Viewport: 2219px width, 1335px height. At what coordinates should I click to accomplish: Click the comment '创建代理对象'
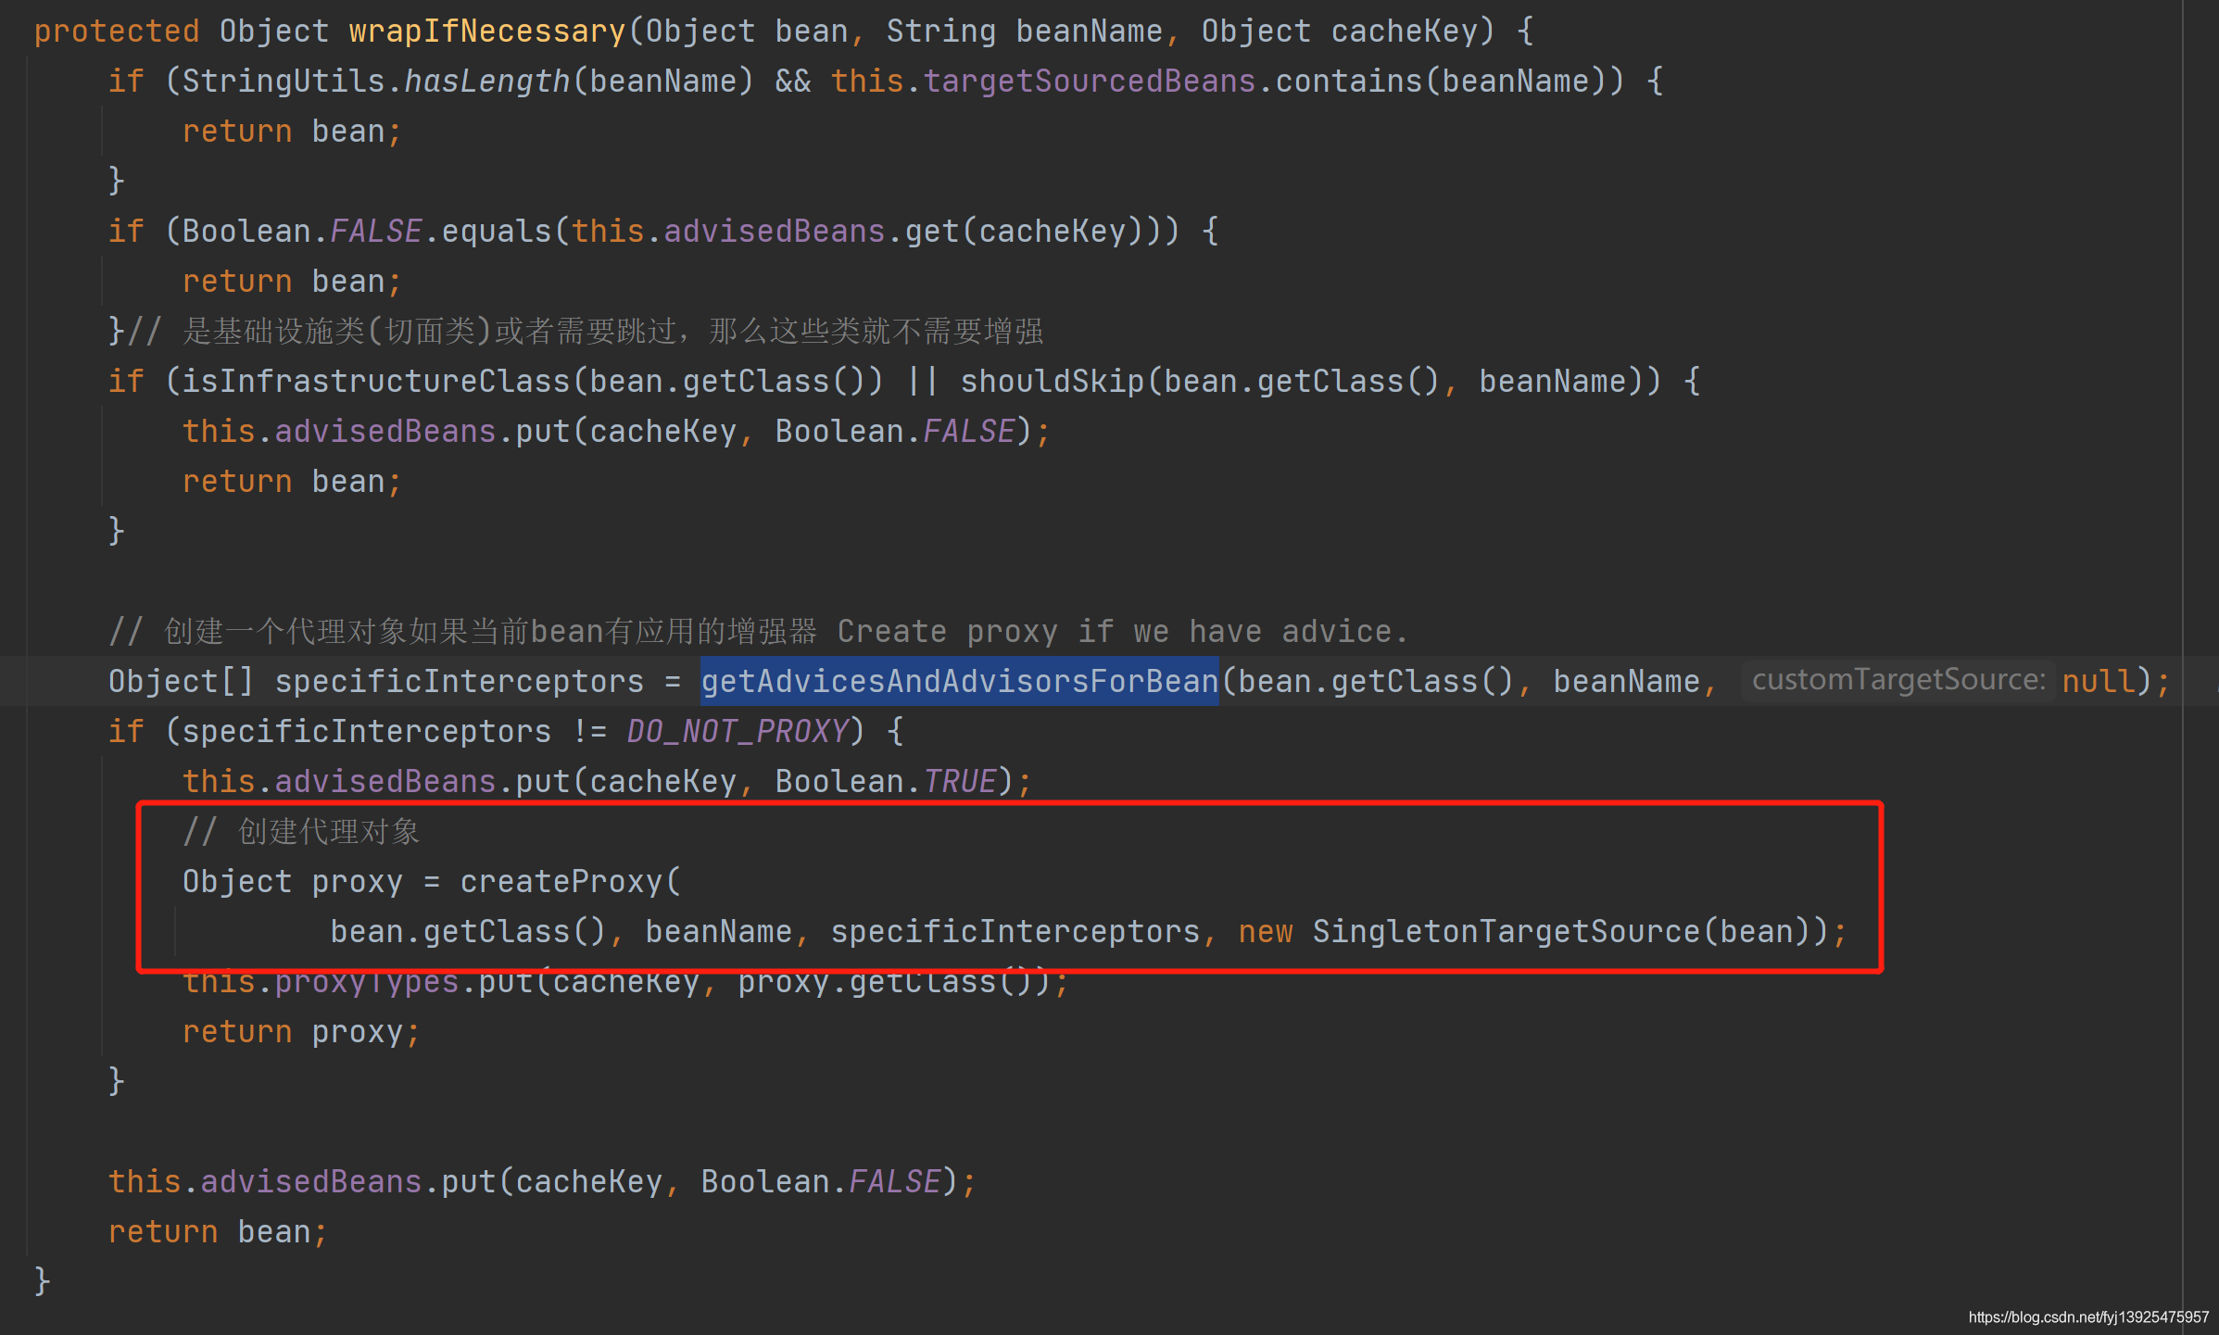click(302, 832)
